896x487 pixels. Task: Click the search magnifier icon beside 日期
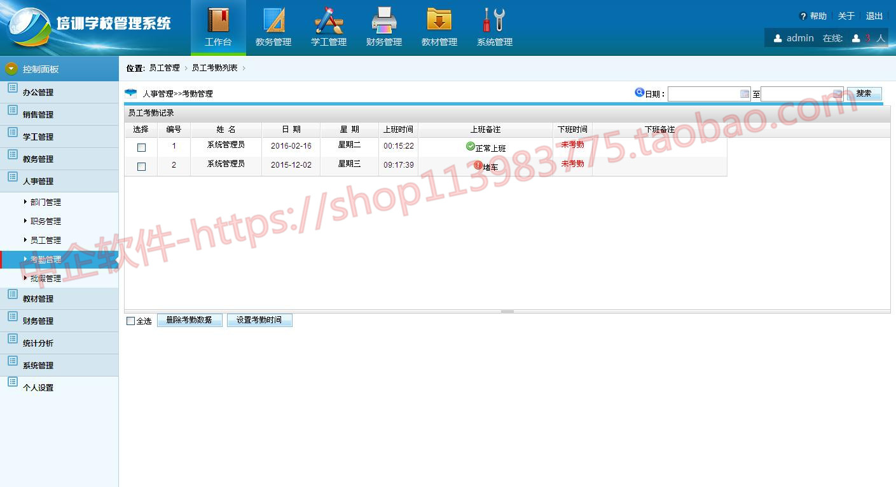pyautogui.click(x=640, y=93)
